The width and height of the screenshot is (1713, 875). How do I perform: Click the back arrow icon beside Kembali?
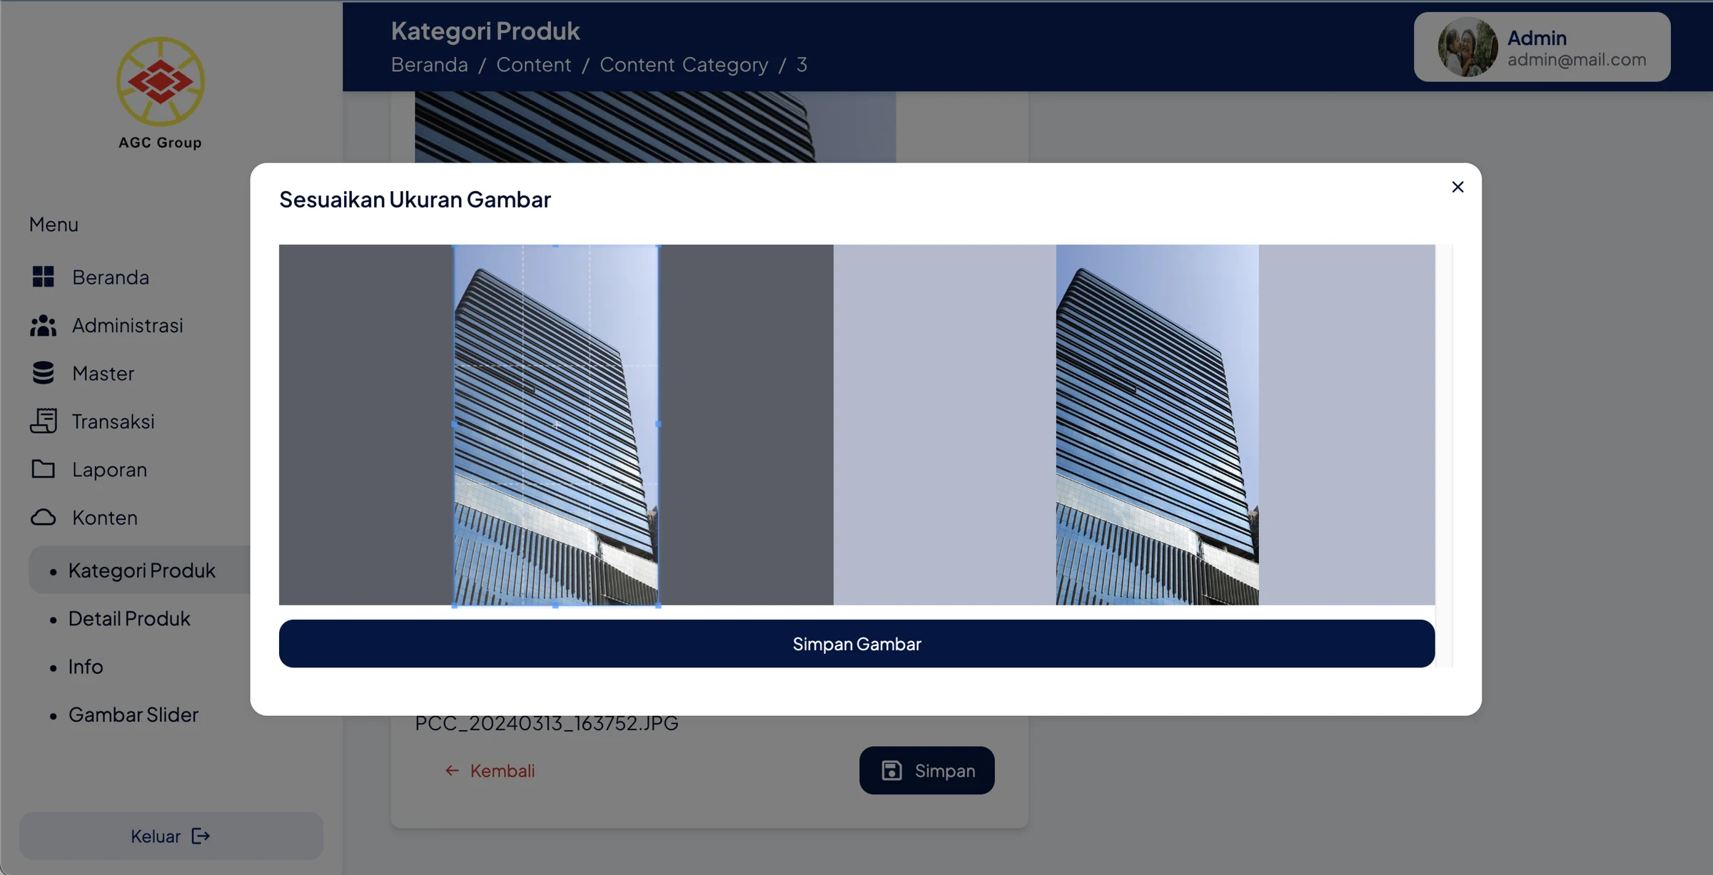[452, 770]
